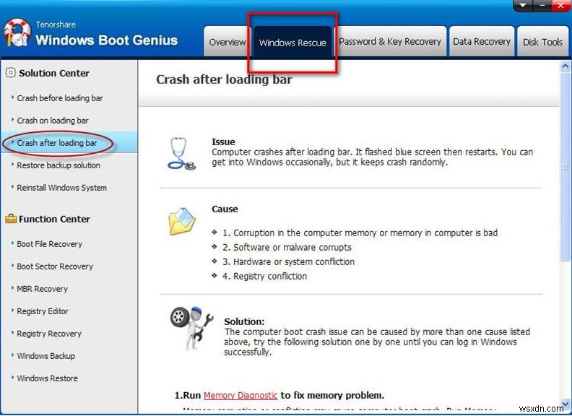The image size is (572, 416).
Task: Click the Solution Center heading
Action: pyautogui.click(x=54, y=73)
